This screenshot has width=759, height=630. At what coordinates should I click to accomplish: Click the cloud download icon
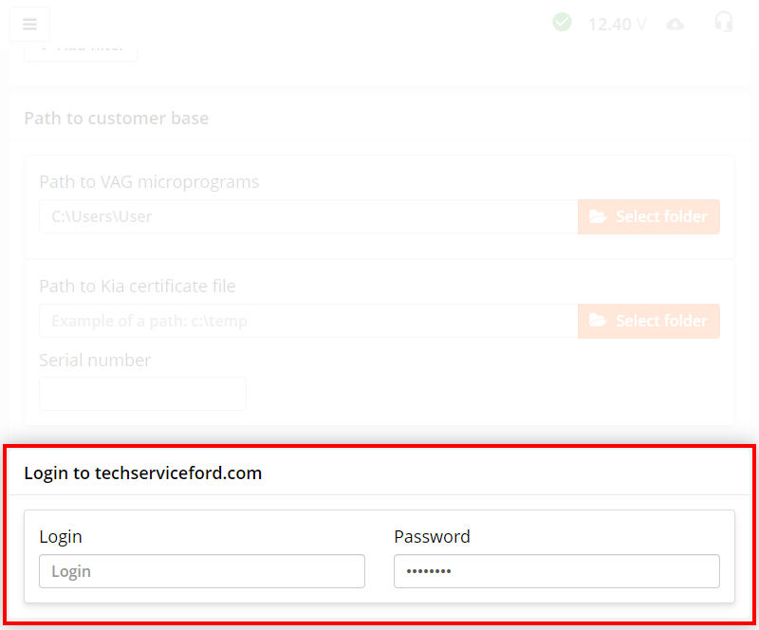coord(675,25)
